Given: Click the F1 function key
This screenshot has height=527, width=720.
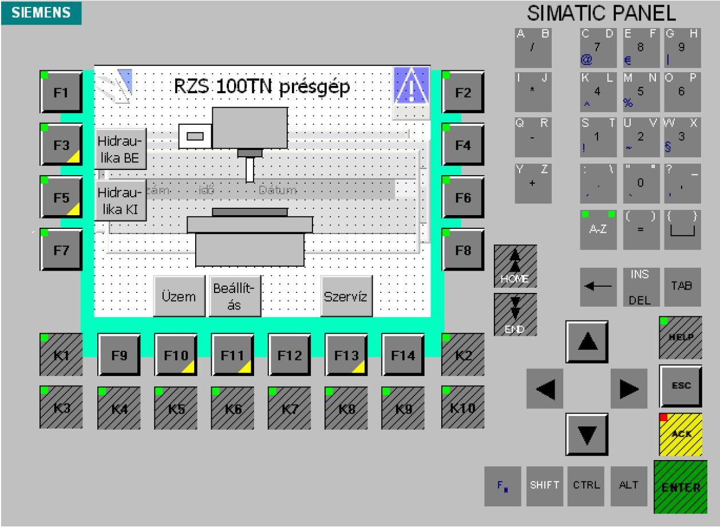Looking at the screenshot, I should pyautogui.click(x=61, y=92).
